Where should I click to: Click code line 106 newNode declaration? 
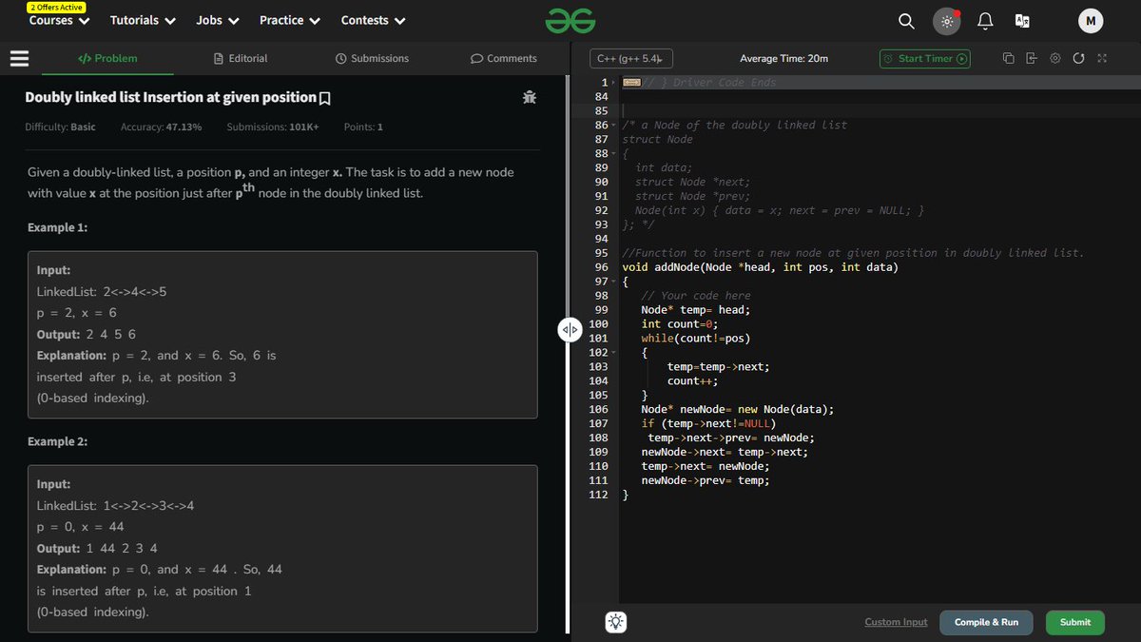tap(737, 409)
